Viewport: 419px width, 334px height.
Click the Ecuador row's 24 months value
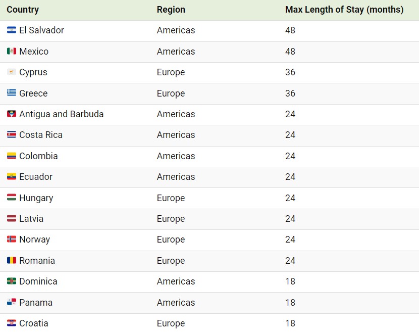290,177
